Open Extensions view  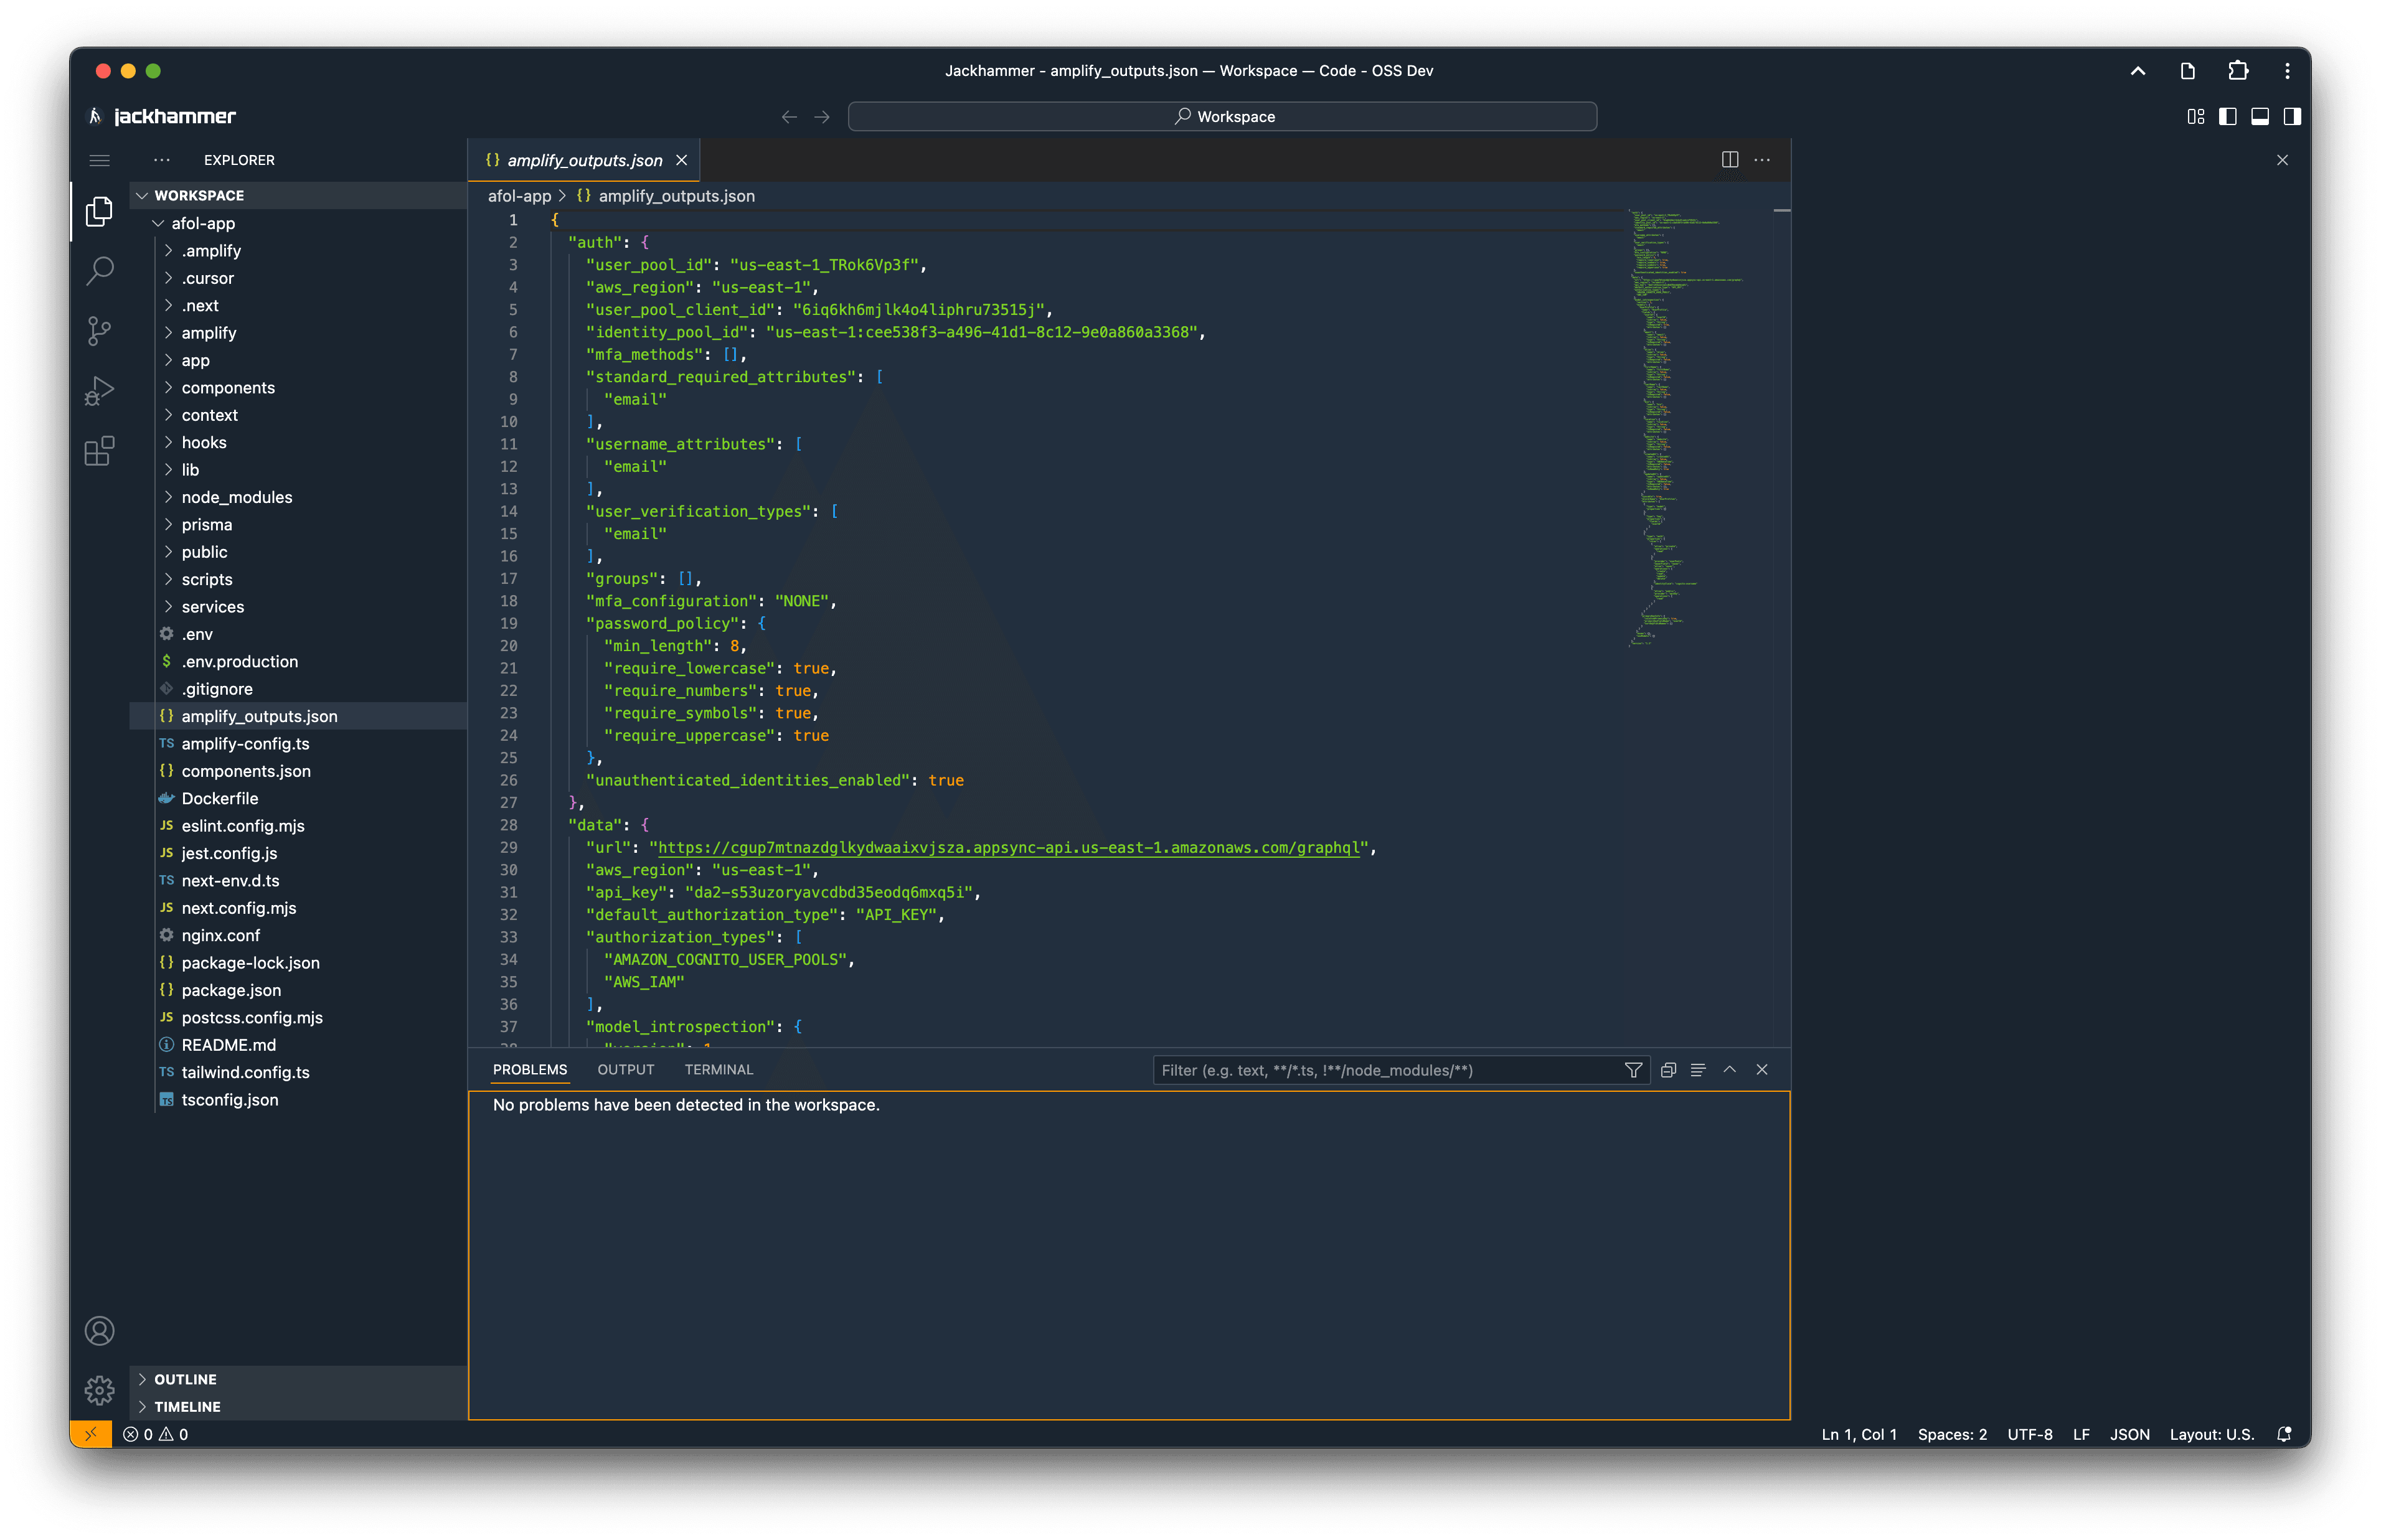point(99,451)
